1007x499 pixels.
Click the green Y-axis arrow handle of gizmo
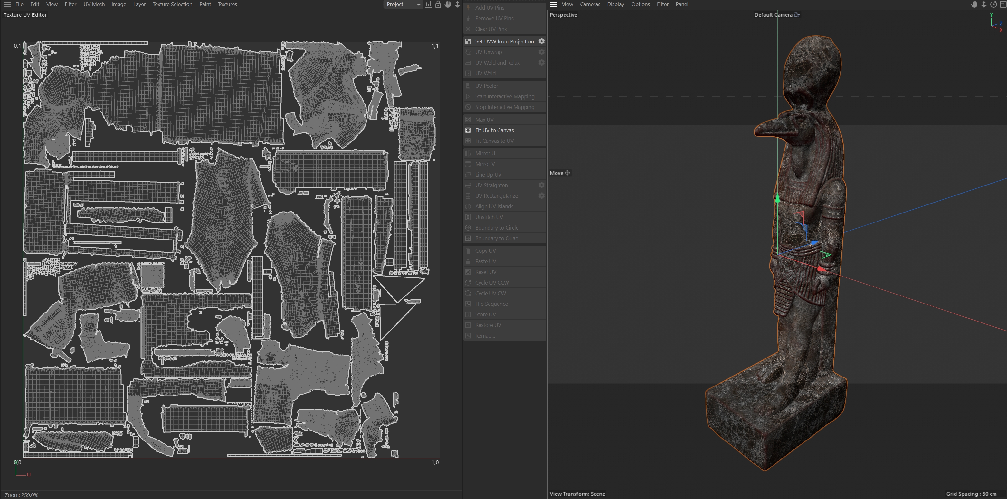[777, 198]
